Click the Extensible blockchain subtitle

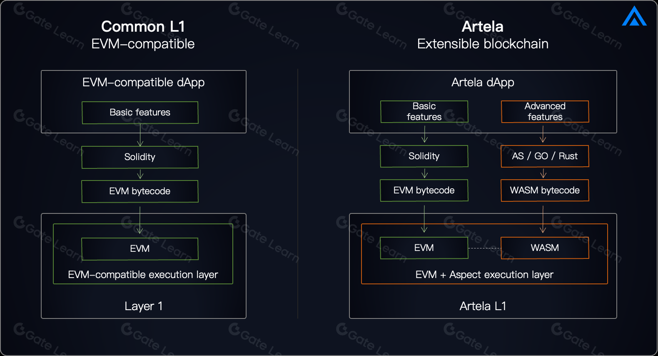[x=483, y=44]
